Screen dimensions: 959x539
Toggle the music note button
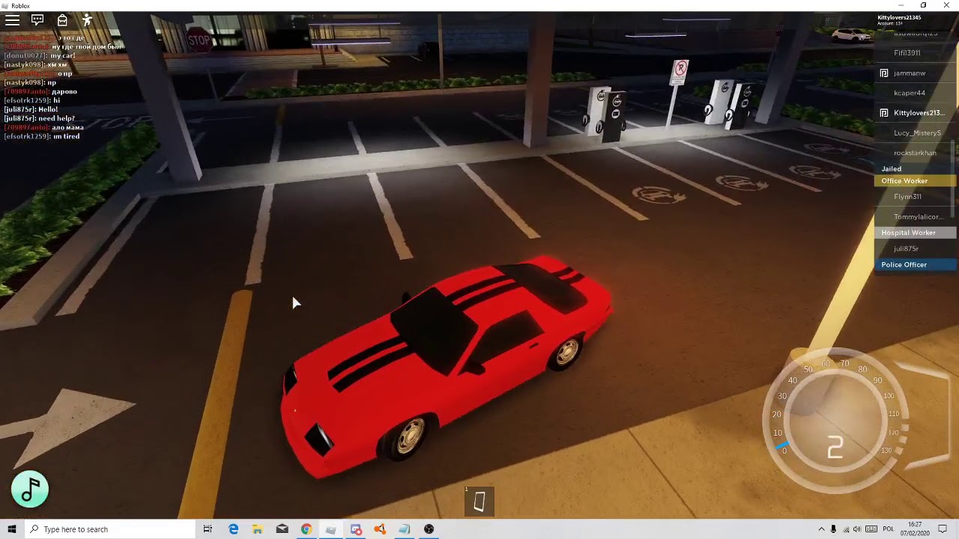[x=30, y=490]
